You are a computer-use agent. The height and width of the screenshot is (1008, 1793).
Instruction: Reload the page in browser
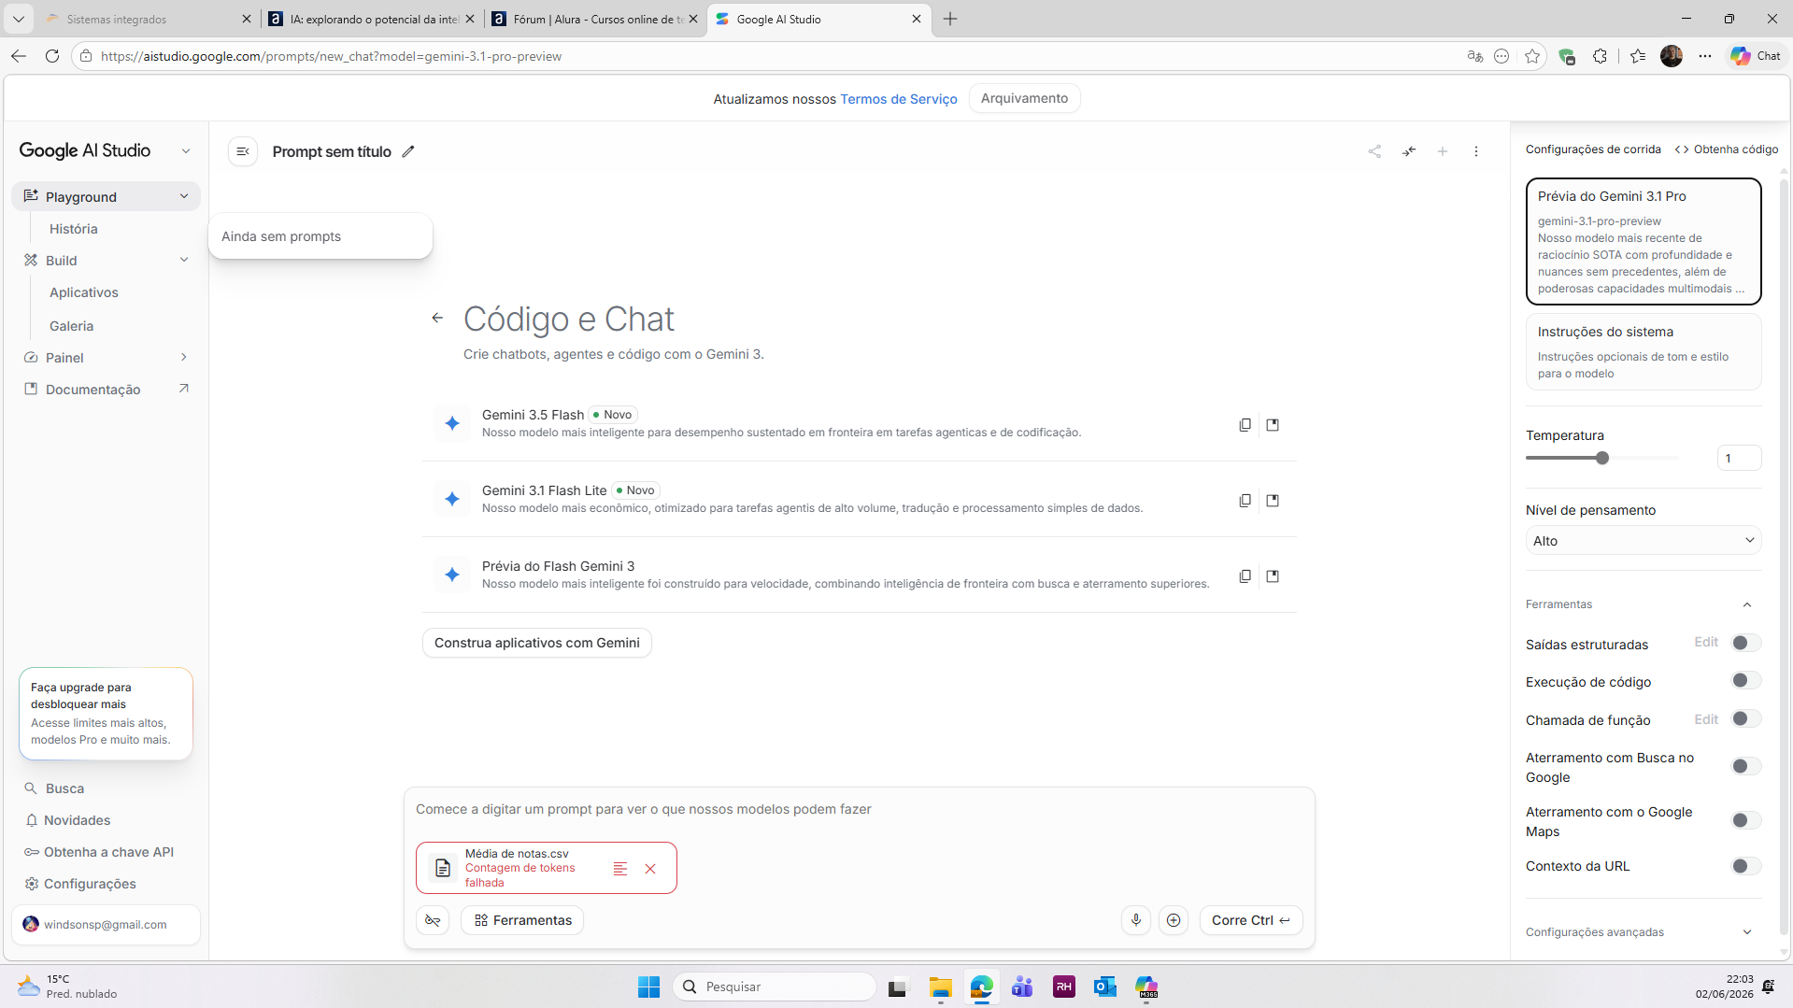point(52,56)
